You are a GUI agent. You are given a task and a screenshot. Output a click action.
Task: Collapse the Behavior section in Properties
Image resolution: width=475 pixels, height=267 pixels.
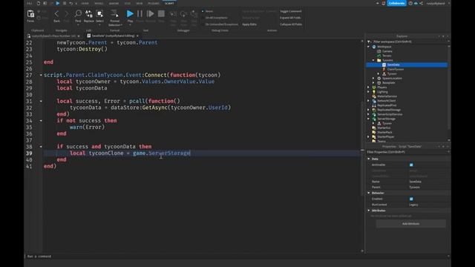point(369,193)
